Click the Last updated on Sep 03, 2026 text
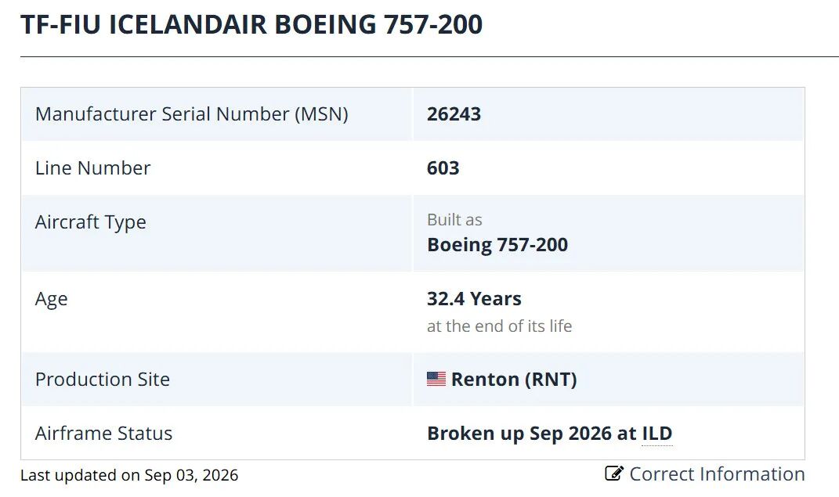This screenshot has height=497, width=839. (x=129, y=475)
